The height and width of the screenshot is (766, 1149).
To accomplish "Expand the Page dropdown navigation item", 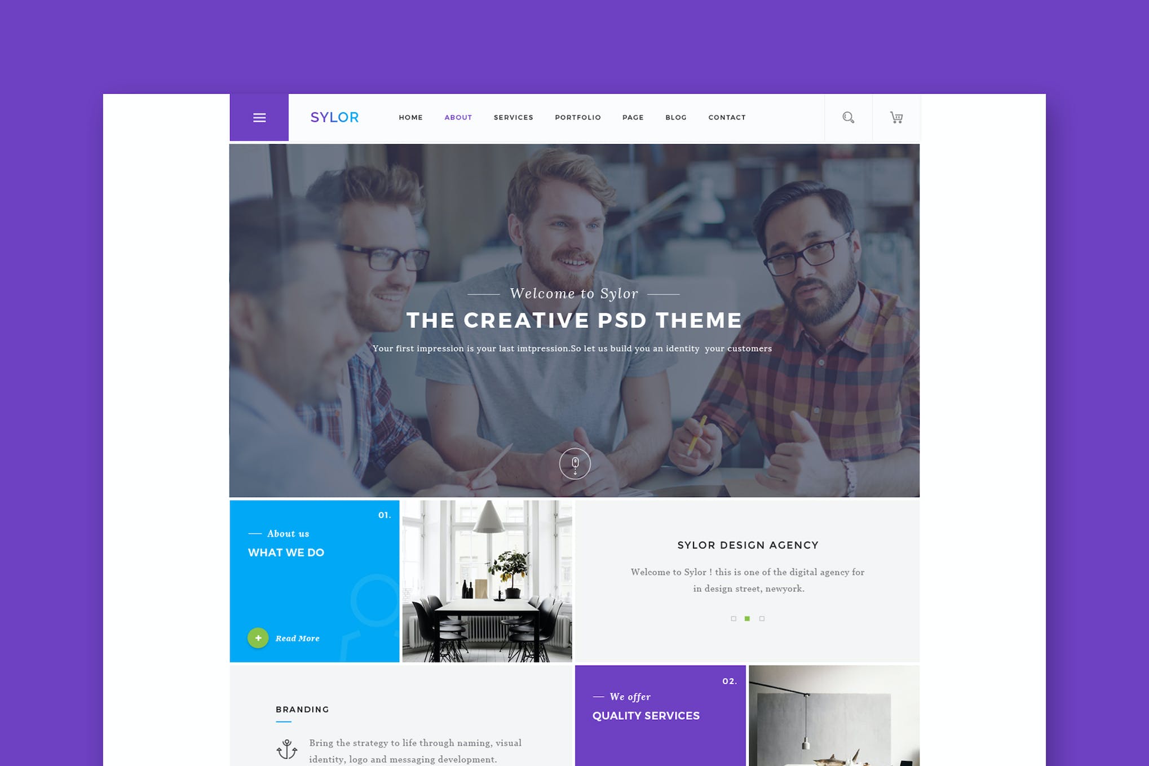I will point(633,117).
